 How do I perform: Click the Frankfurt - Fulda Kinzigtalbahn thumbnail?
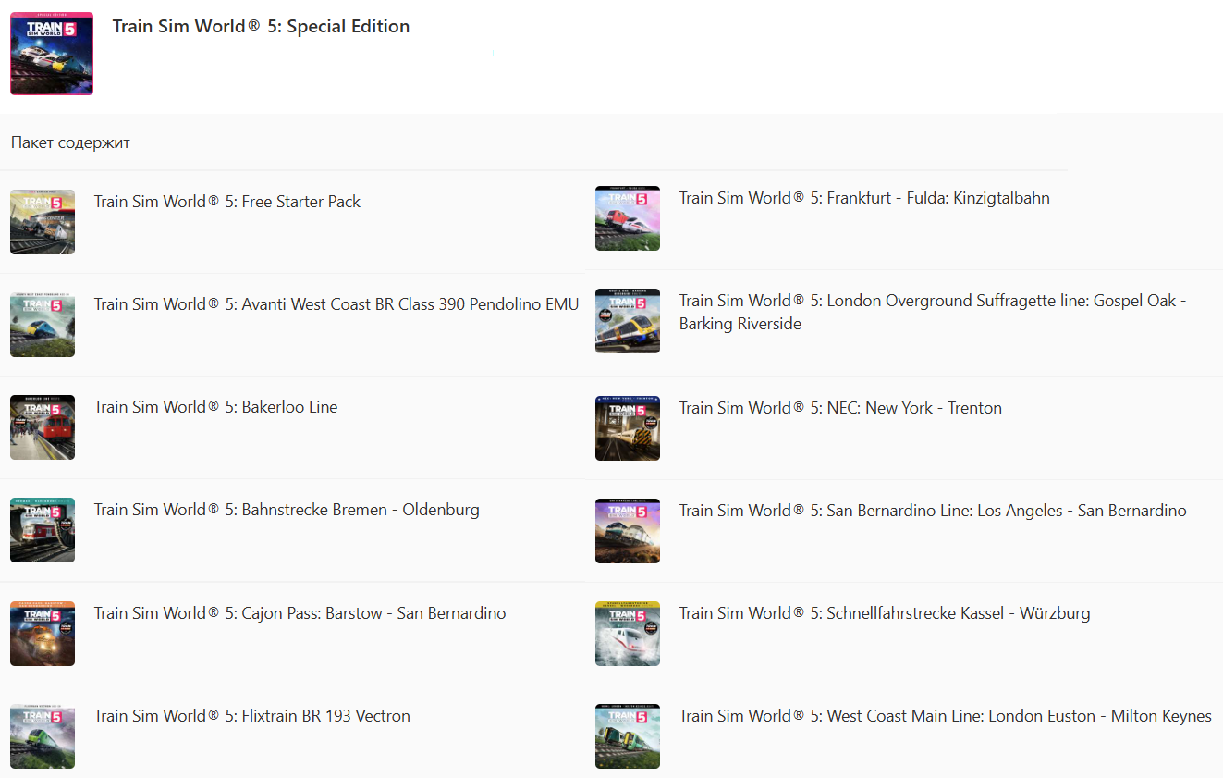click(x=628, y=218)
